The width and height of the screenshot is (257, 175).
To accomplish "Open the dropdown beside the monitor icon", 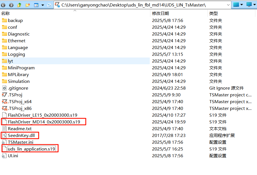I will [255, 5].
